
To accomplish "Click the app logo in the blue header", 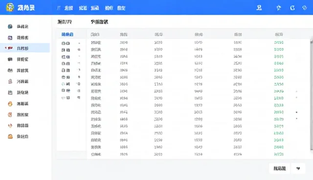I will pos(10,8).
